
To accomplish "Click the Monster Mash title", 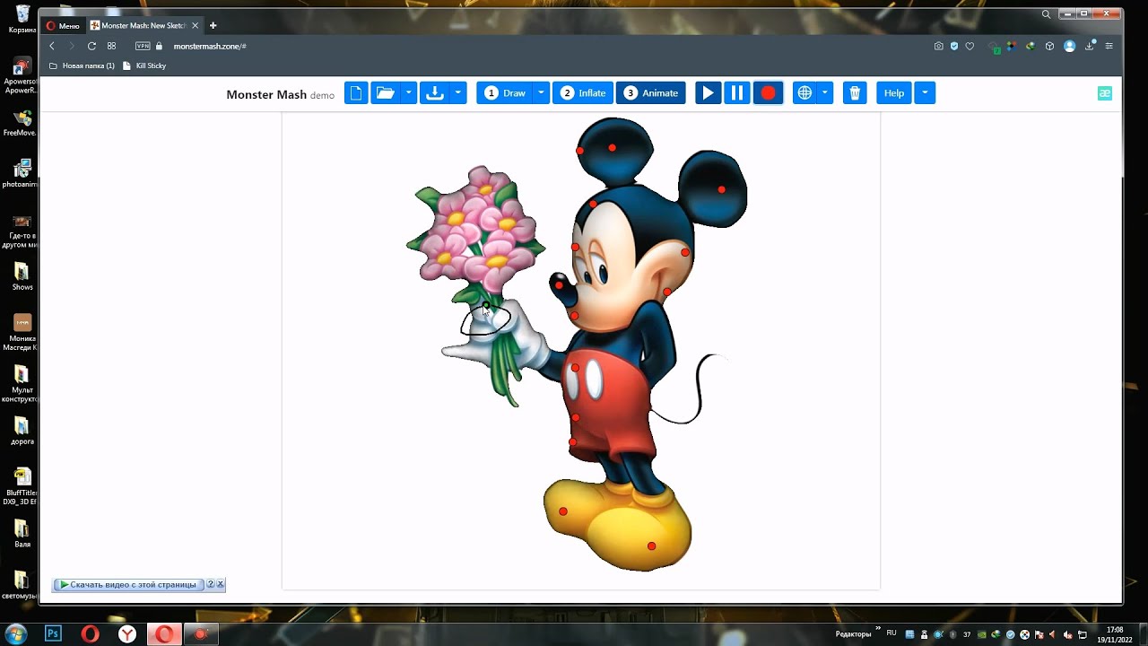I will tap(266, 94).
